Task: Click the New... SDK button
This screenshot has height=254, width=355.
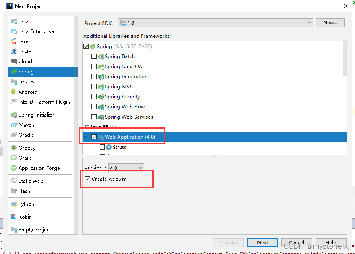Action: point(330,23)
